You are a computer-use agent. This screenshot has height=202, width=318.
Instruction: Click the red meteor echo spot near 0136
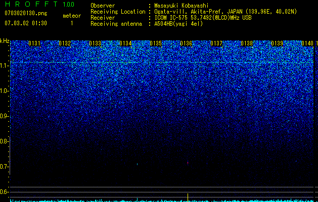click(x=188, y=163)
